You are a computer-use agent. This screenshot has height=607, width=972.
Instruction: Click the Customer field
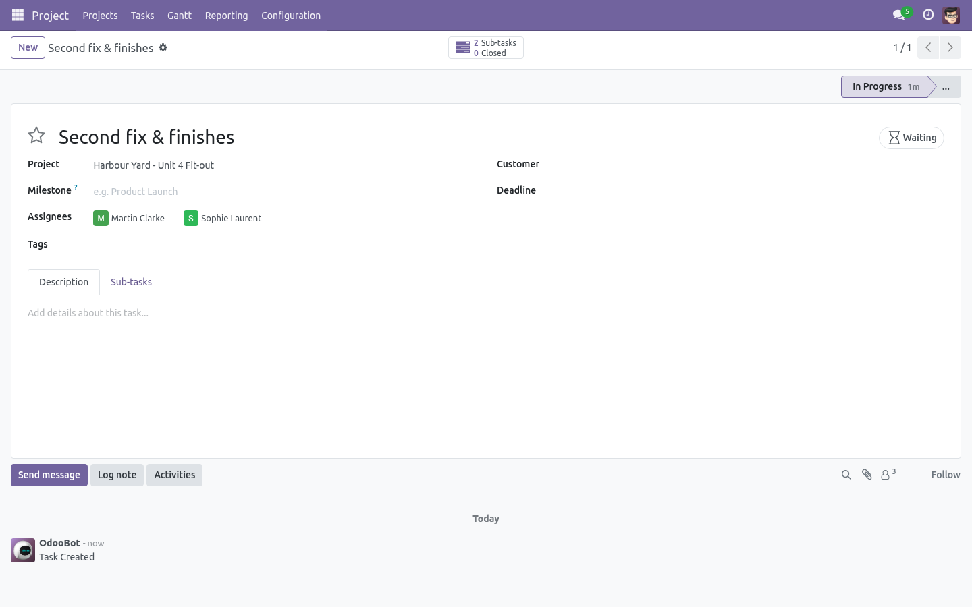(x=753, y=165)
